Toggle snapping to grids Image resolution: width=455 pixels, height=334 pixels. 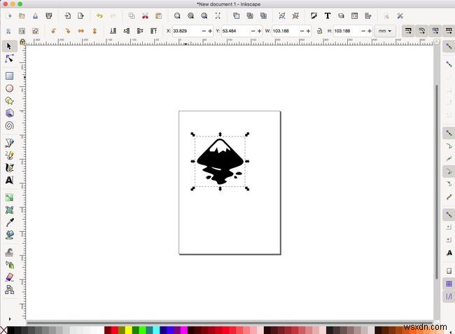(449, 284)
